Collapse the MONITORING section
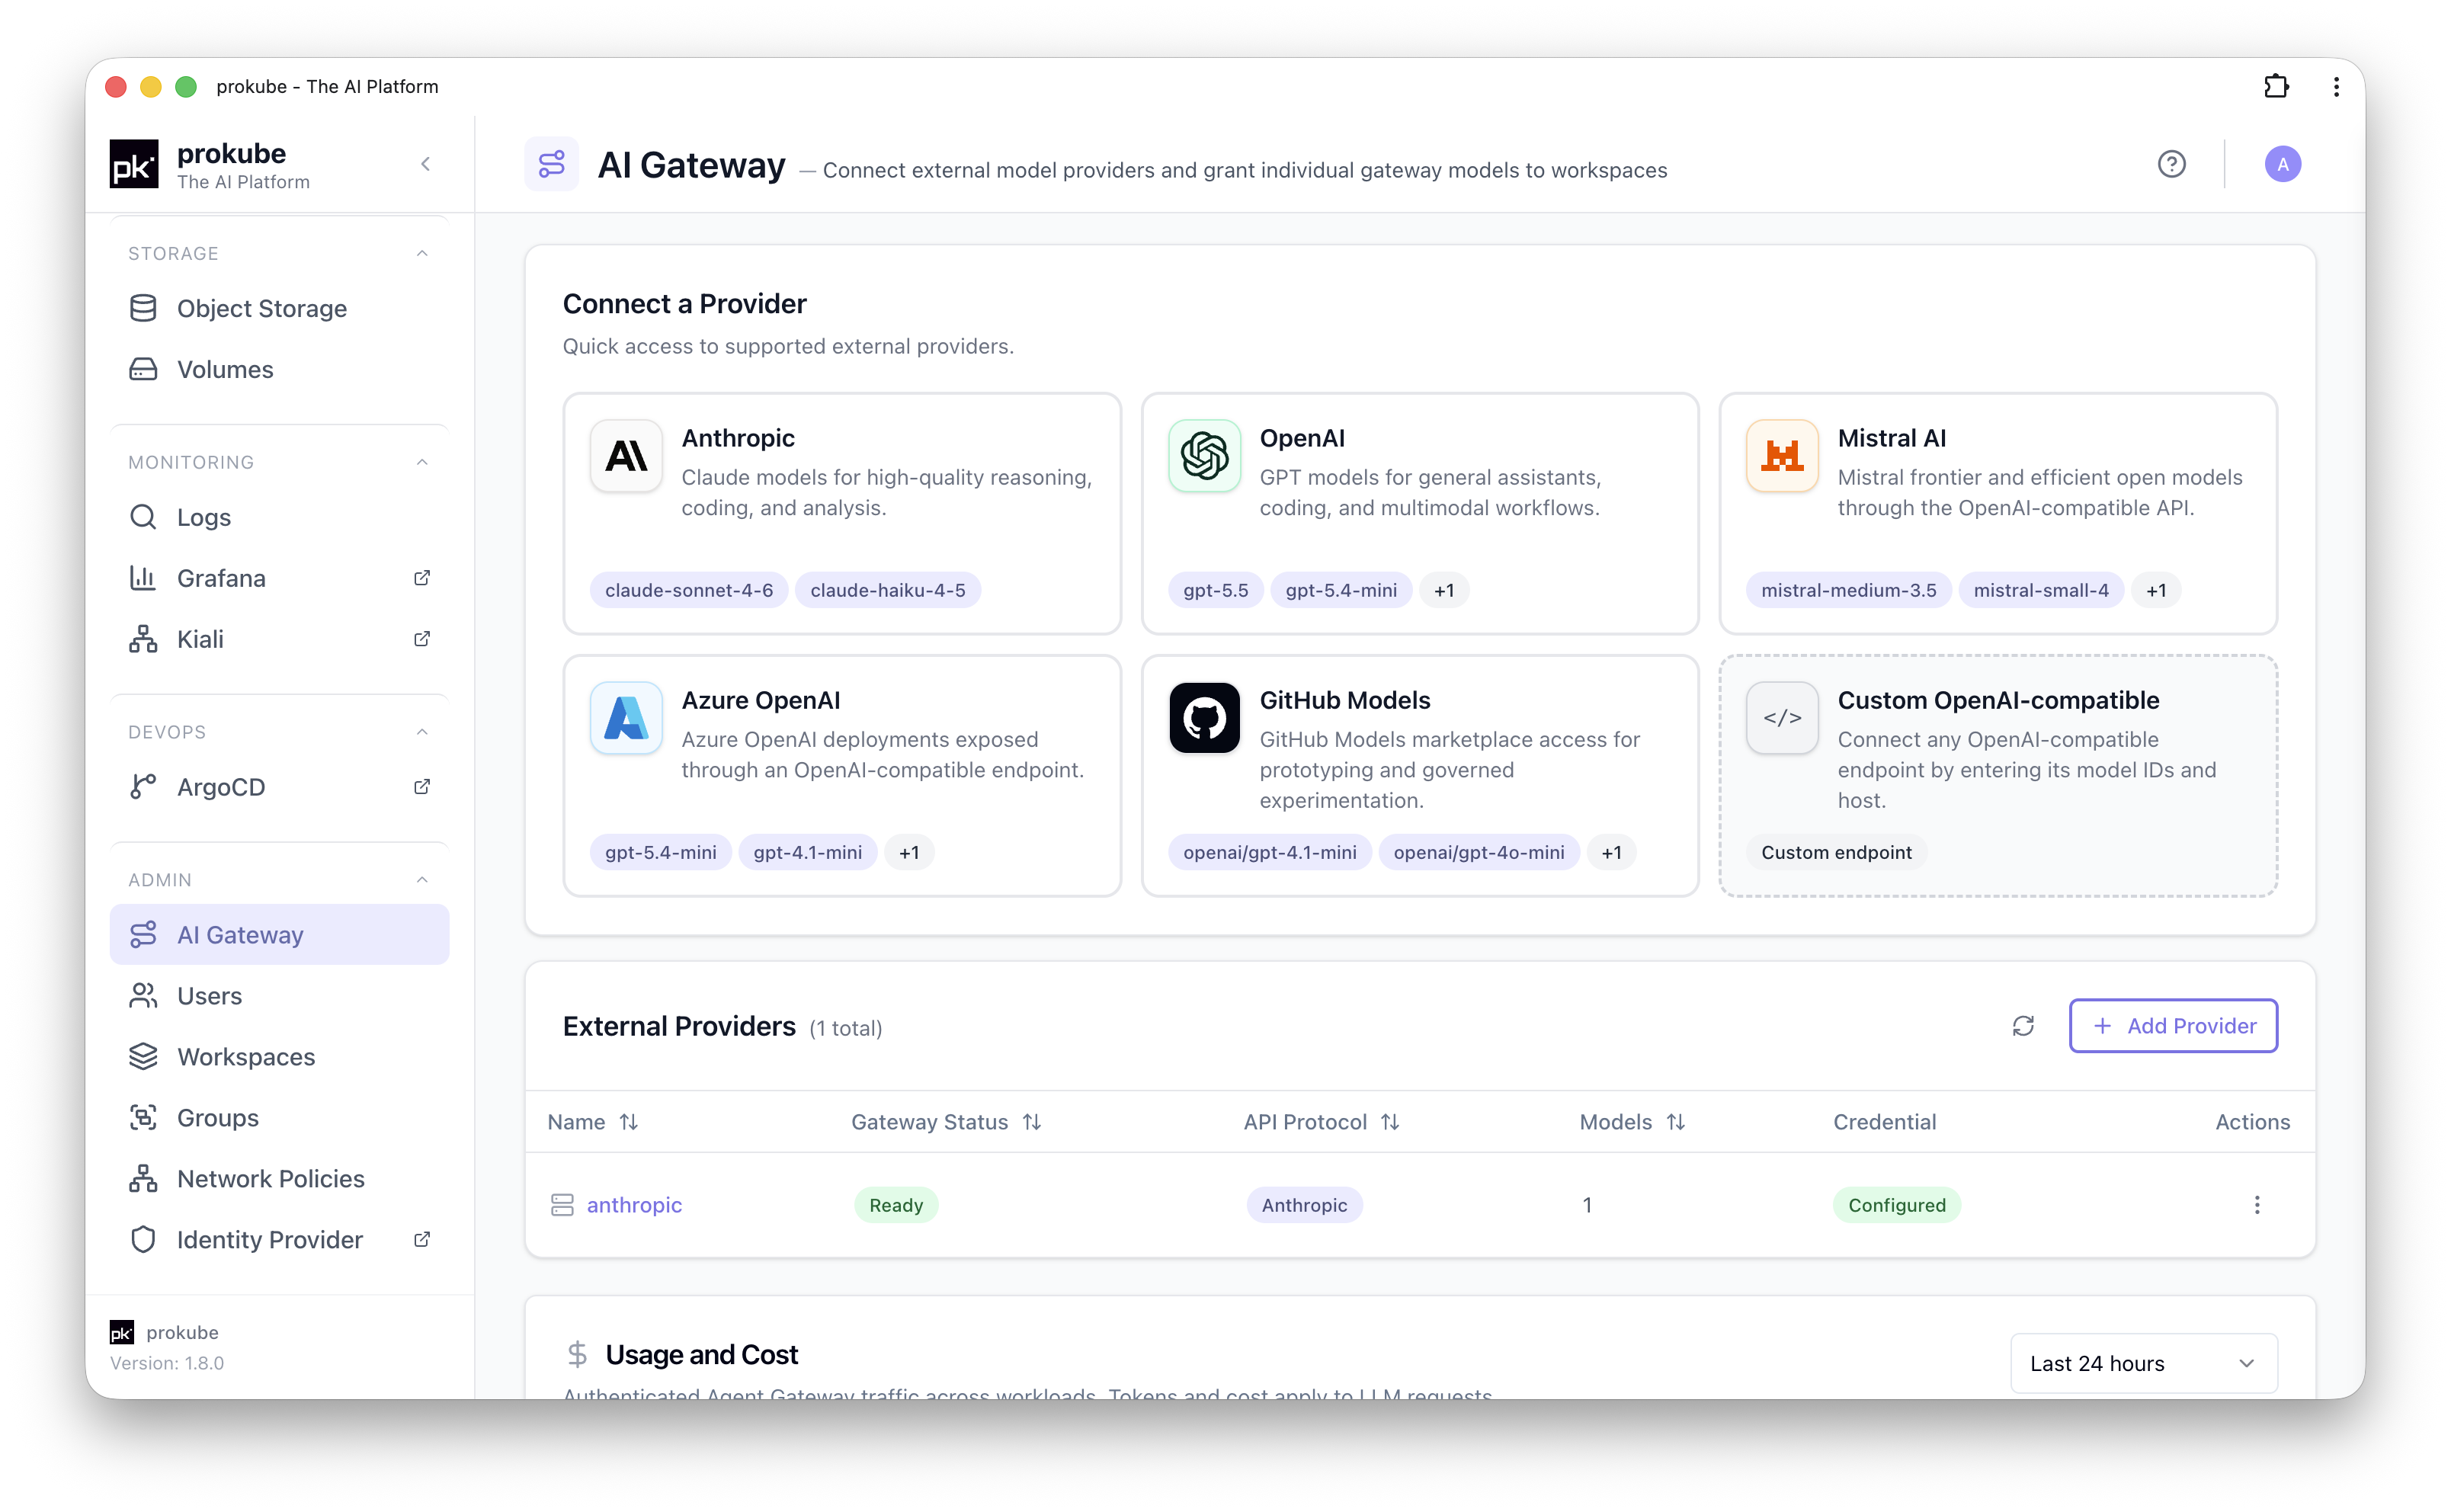The image size is (2451, 1512). [422, 463]
